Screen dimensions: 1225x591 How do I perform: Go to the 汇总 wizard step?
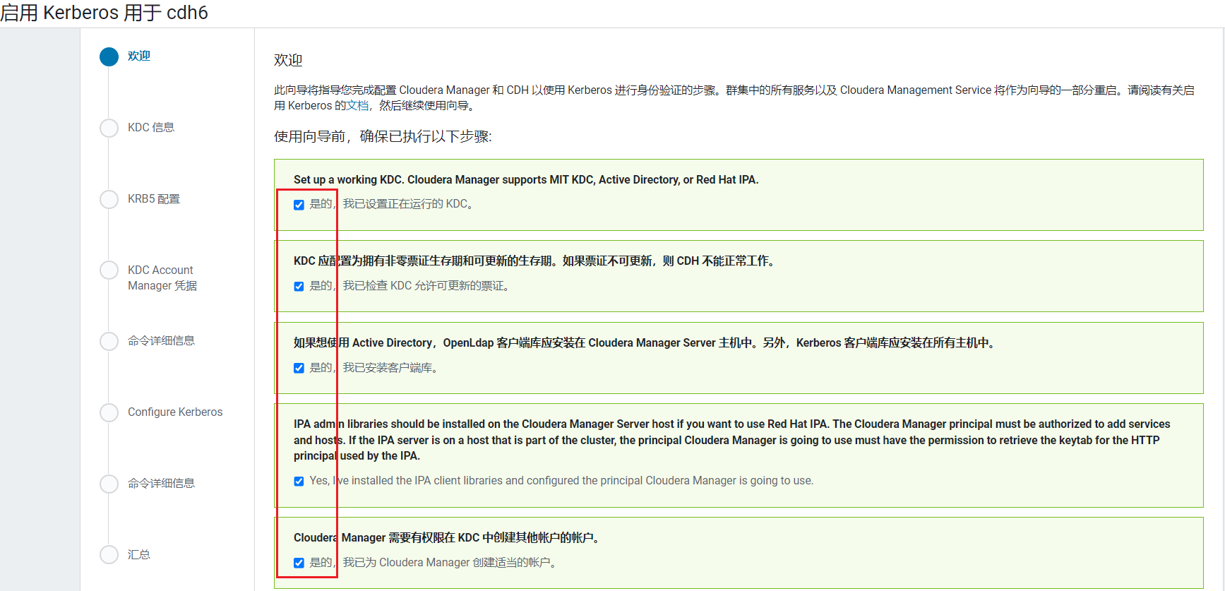coord(139,554)
